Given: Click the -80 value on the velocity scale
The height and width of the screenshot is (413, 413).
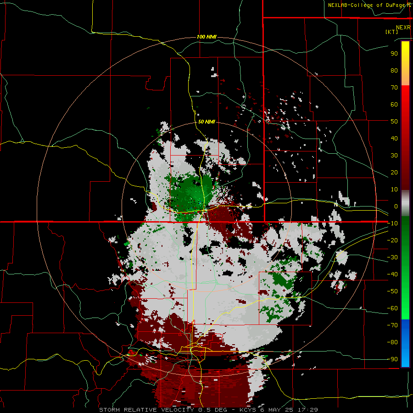Looking at the screenshot, I should click(392, 342).
